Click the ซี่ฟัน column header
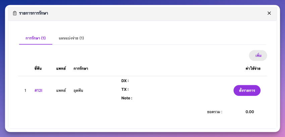 38,68
